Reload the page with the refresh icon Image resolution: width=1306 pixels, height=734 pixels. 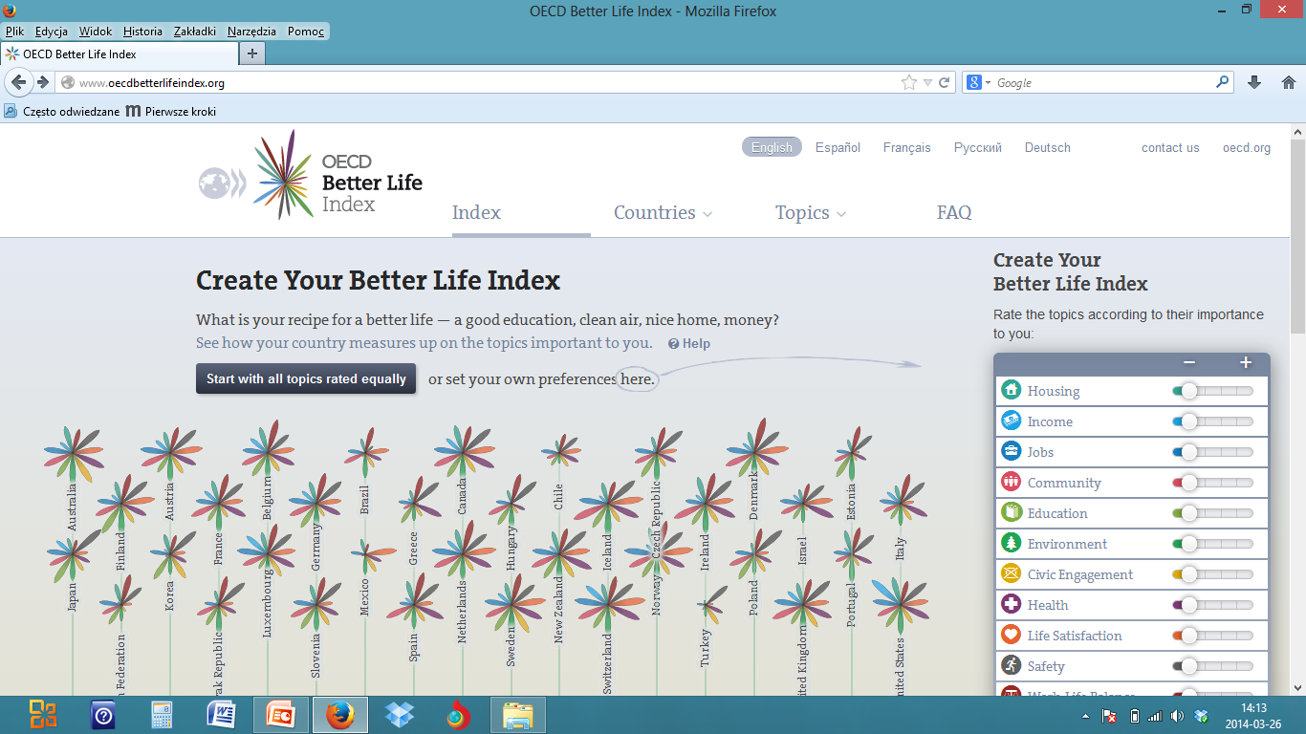944,82
